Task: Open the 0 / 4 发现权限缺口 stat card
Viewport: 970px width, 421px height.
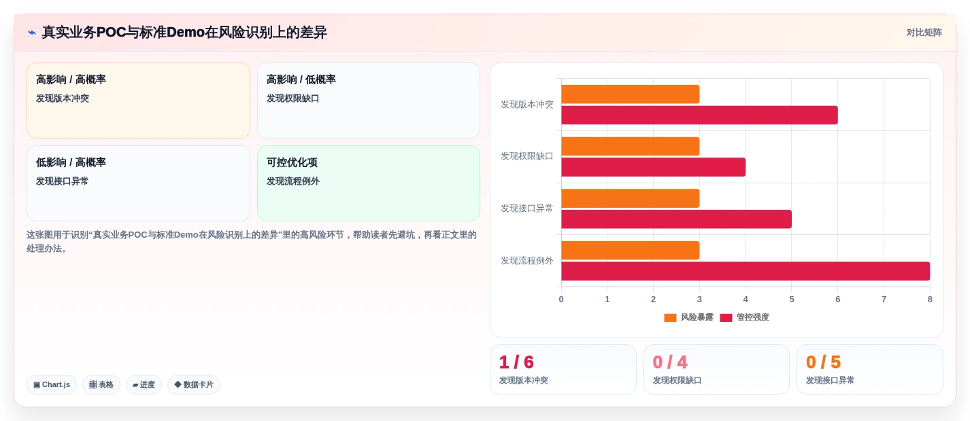Action: coord(716,369)
